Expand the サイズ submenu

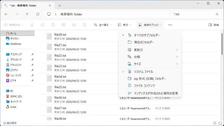click(x=150, y=64)
